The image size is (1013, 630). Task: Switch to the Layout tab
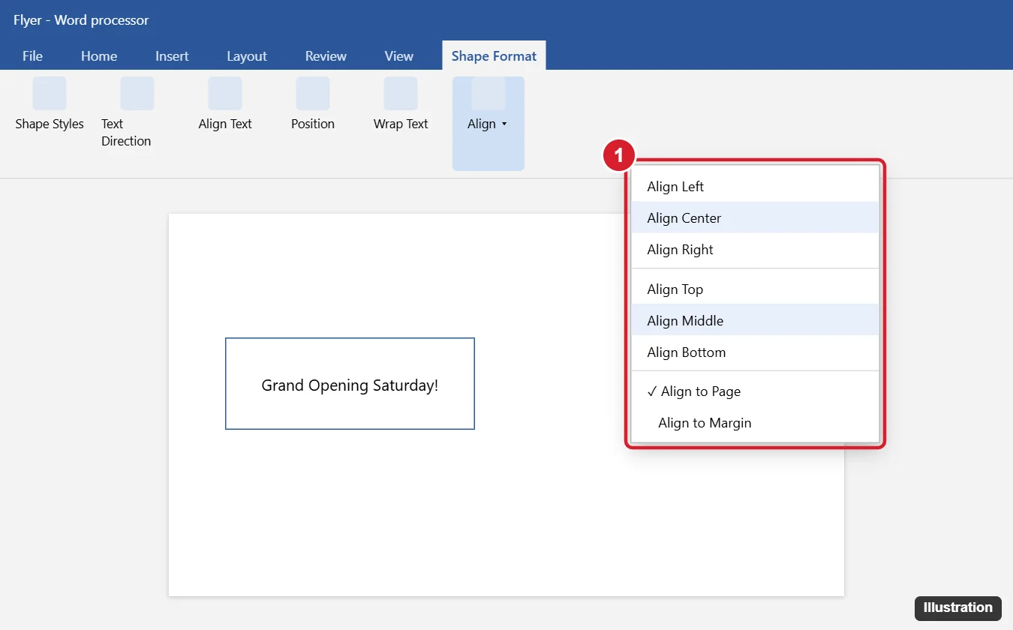[247, 56]
